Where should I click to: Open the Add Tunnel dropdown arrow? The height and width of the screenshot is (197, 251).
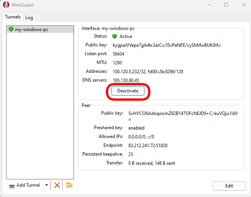click(x=46, y=185)
